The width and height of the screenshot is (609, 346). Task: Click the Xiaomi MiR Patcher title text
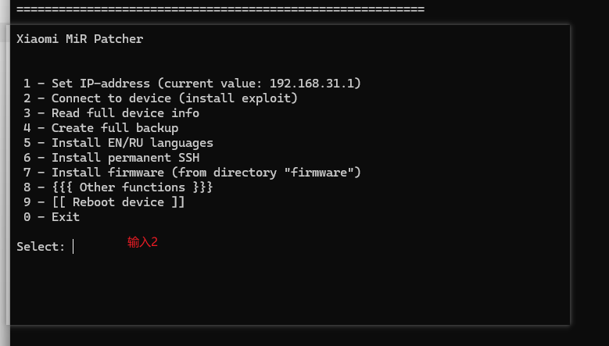tap(80, 39)
